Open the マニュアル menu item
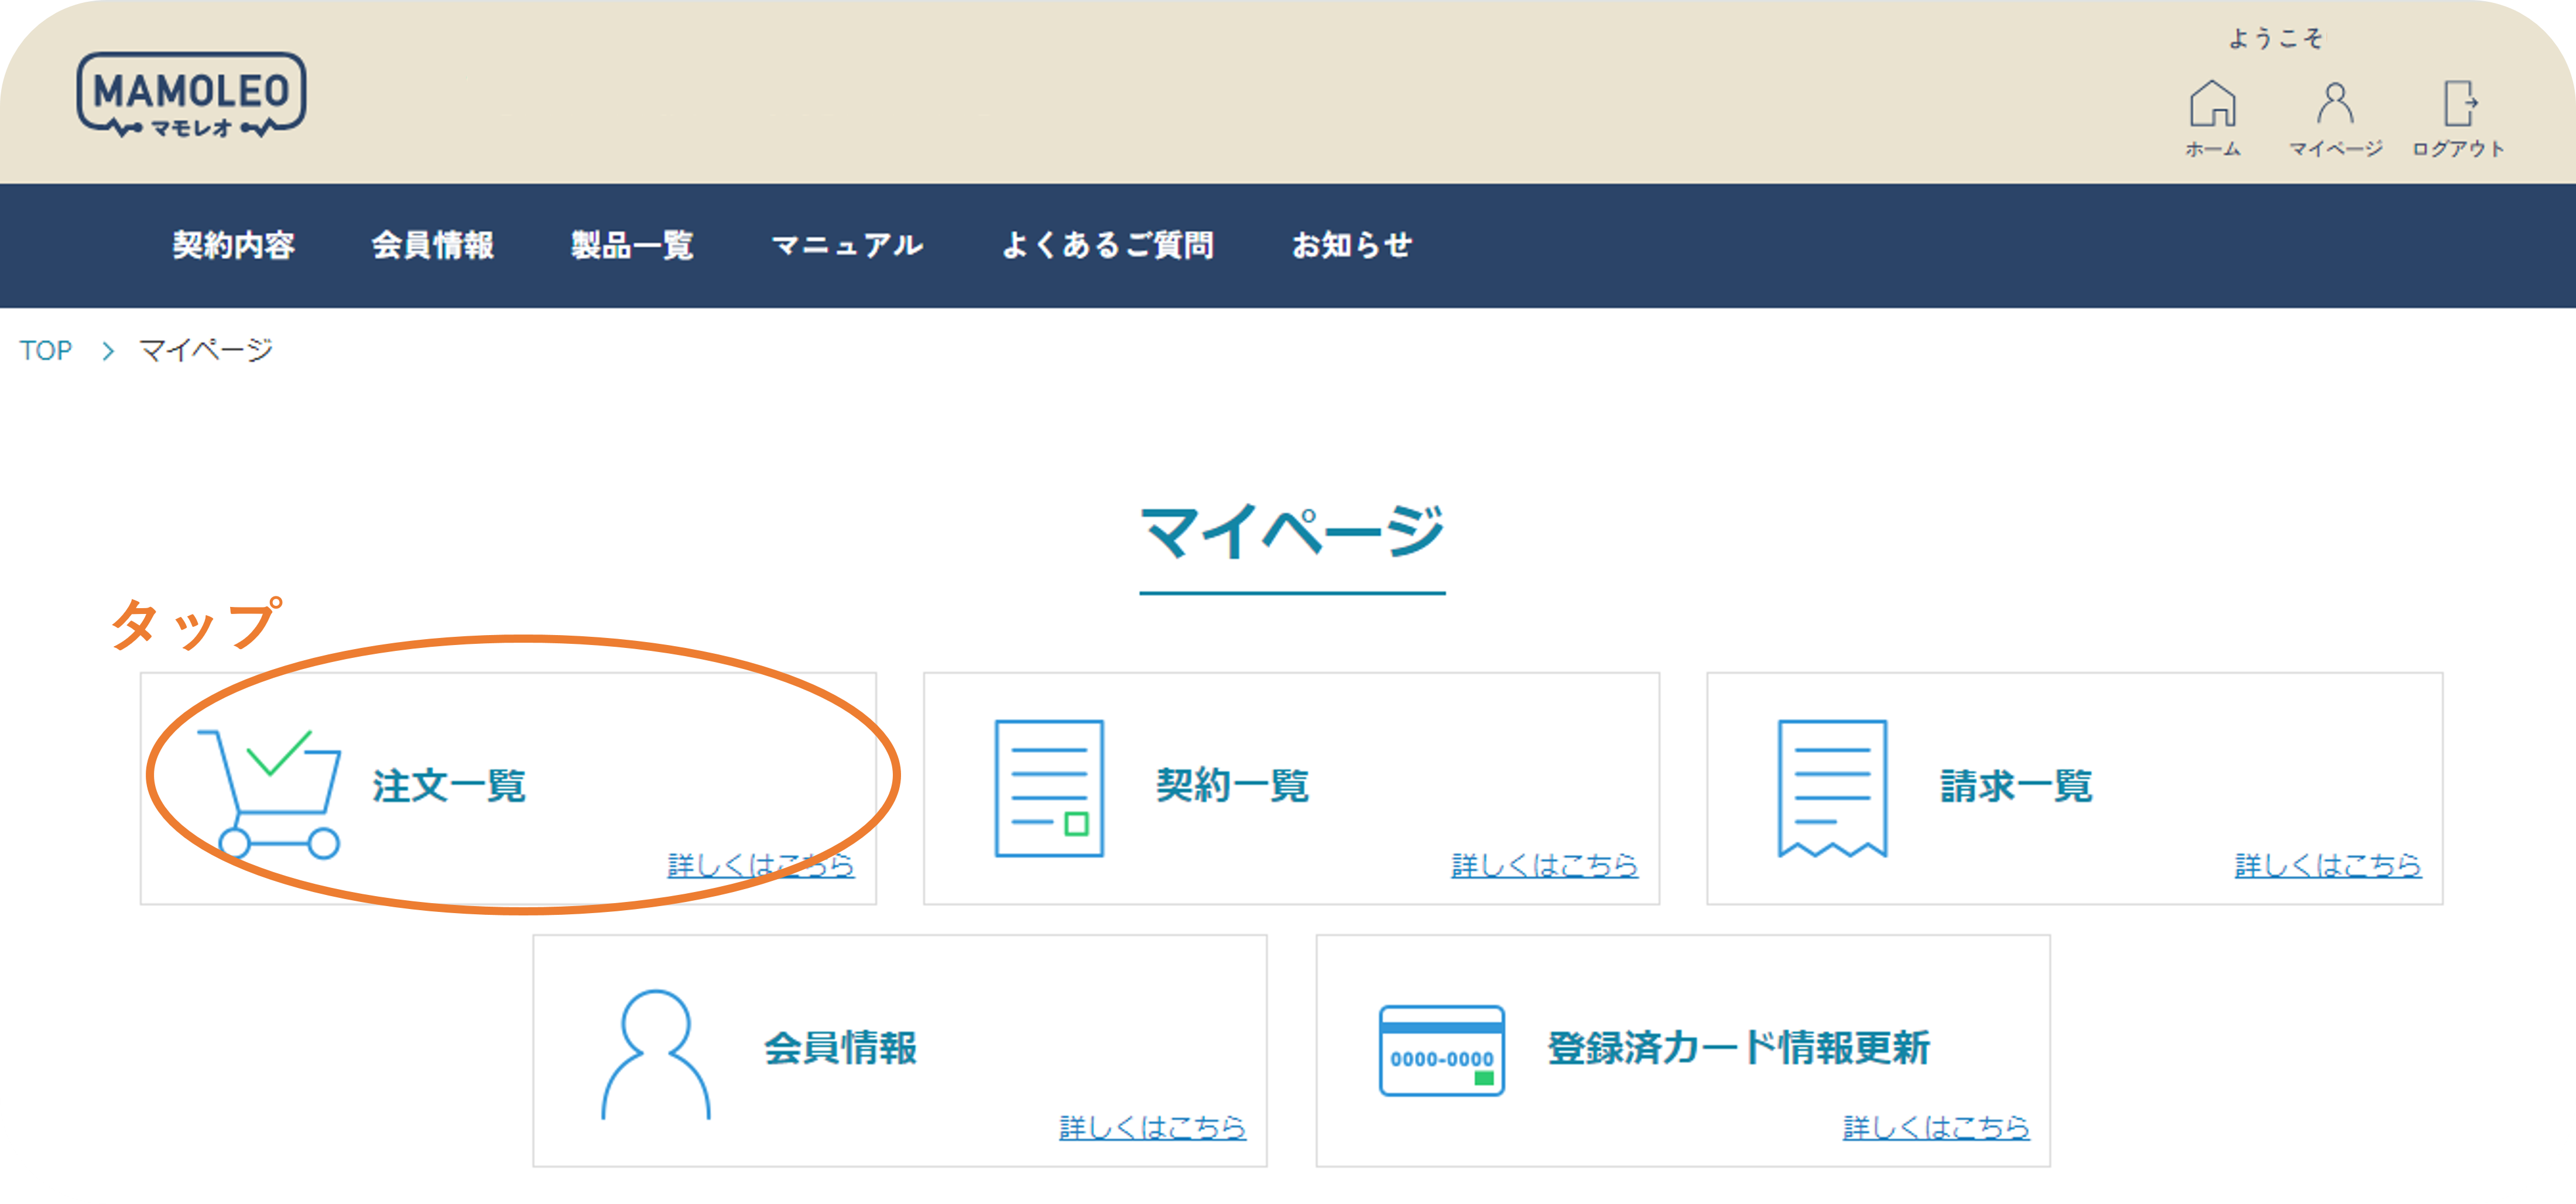Viewport: 2576px width, 1204px height. pyautogui.click(x=848, y=245)
